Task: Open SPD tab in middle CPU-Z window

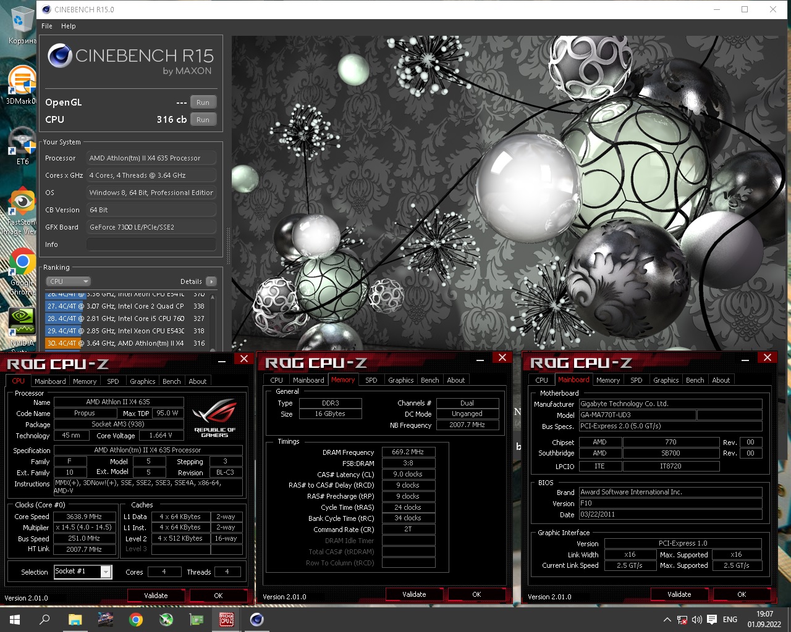Action: pos(371,380)
